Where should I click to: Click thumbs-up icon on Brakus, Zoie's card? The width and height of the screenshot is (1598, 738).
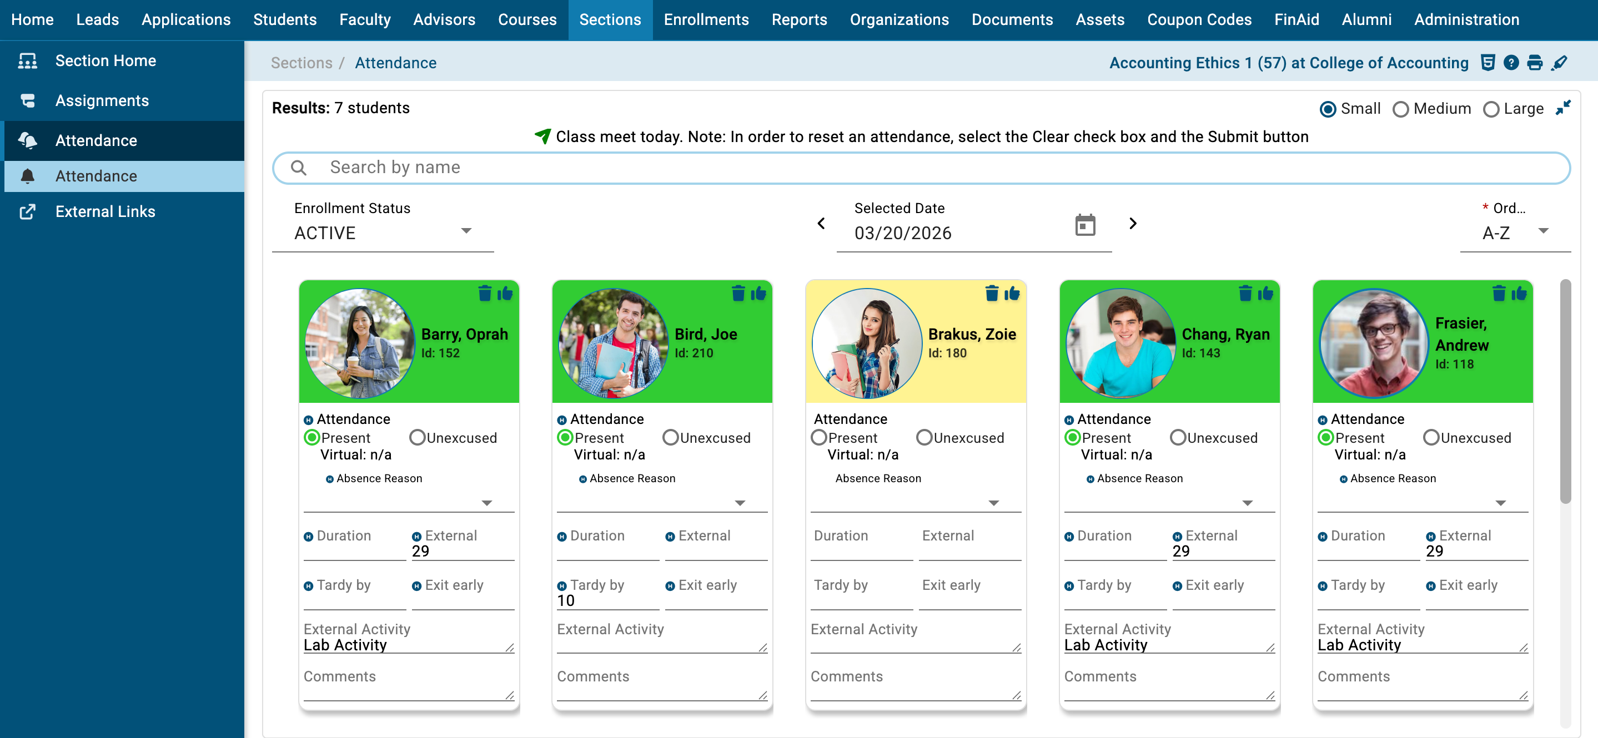tap(1012, 294)
